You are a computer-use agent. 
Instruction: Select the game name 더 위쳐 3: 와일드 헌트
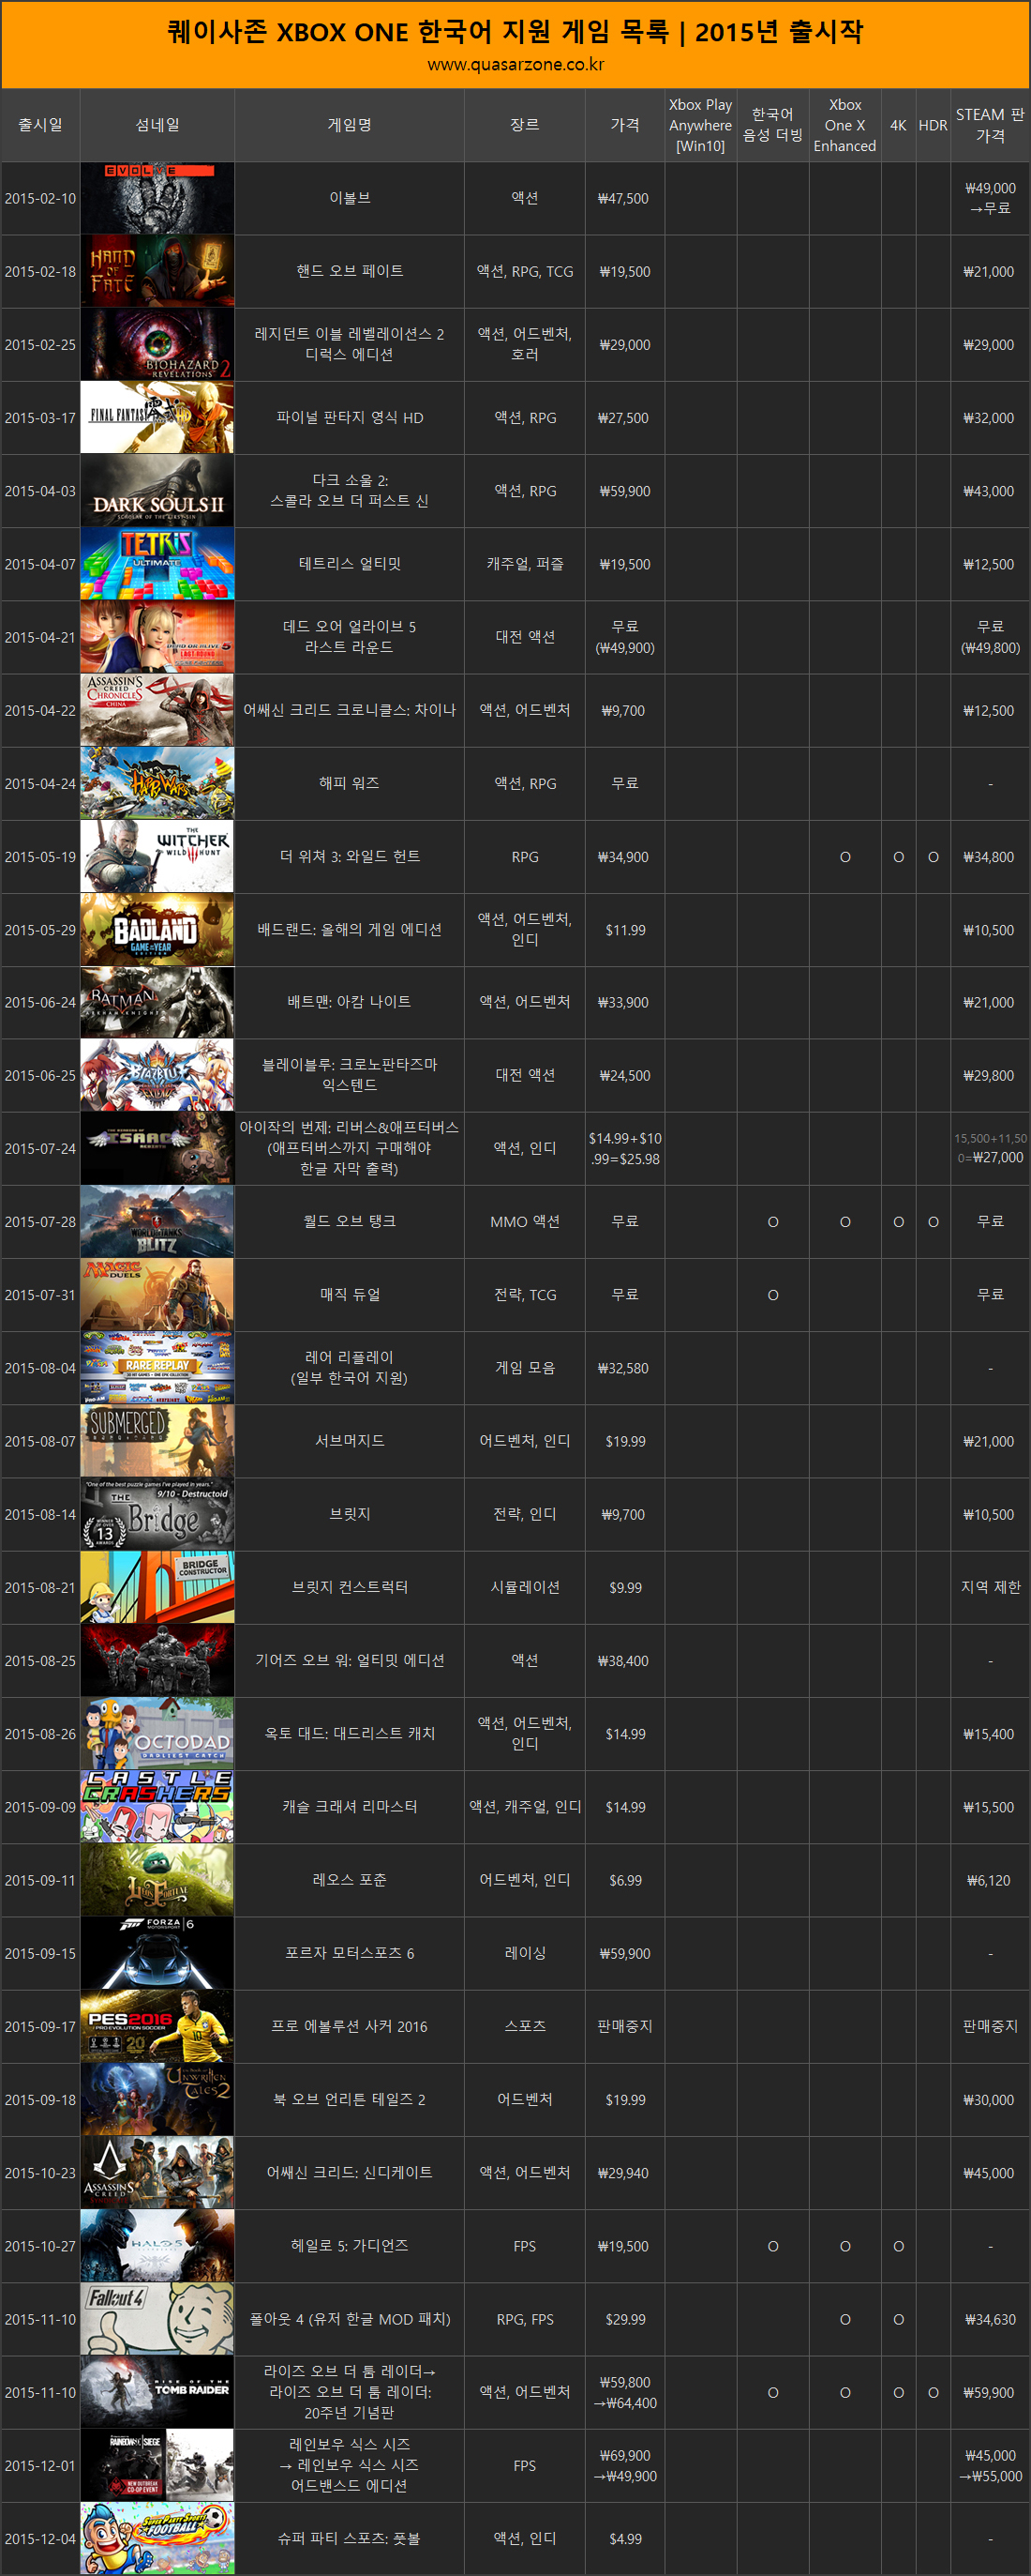coord(350,856)
